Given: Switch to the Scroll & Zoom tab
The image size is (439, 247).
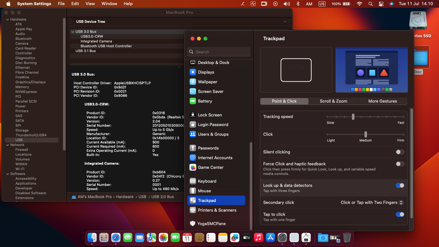Looking at the screenshot, I should click(333, 101).
